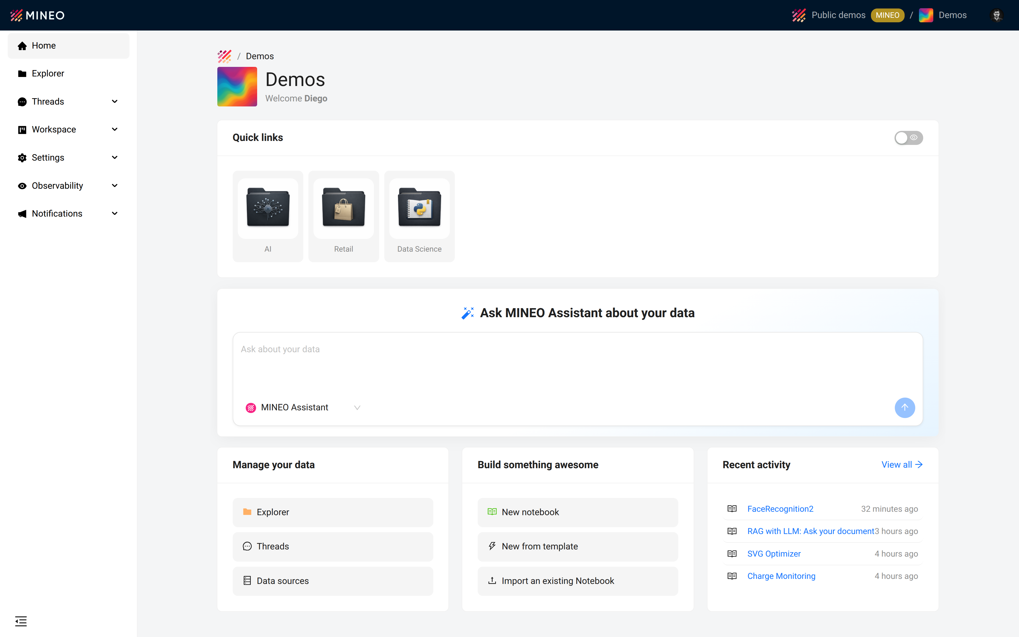Open the user avatar menu
This screenshot has height=637, width=1019.
tap(996, 15)
